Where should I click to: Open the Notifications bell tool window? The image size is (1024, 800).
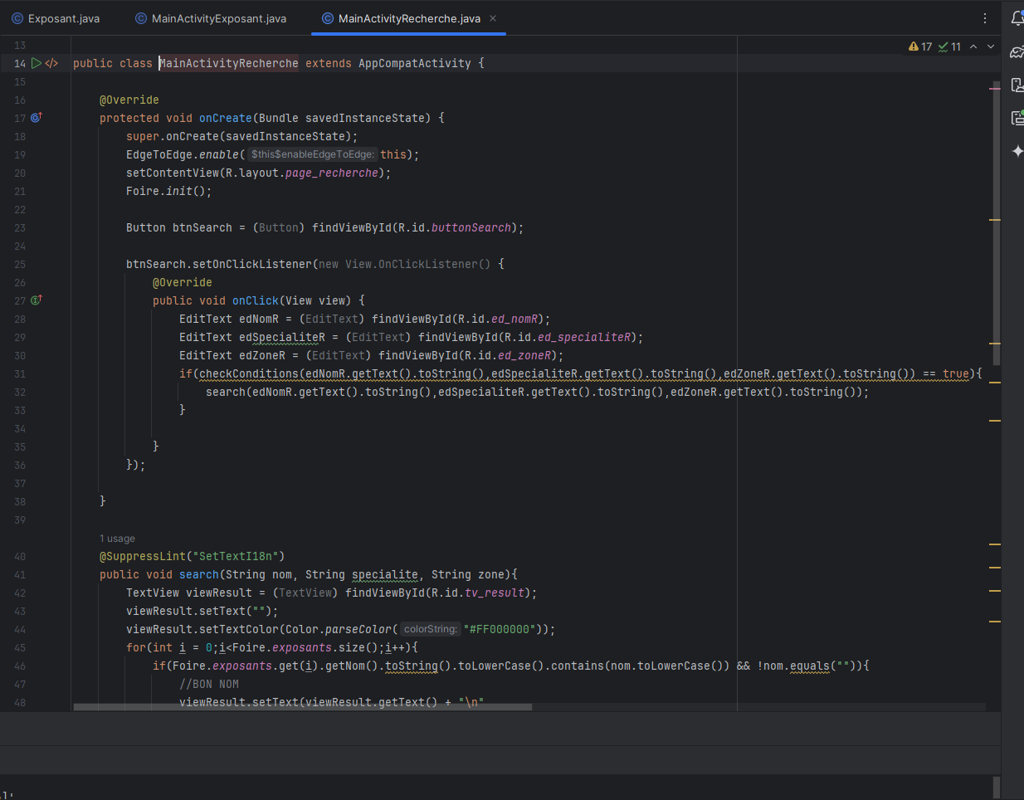point(1017,18)
